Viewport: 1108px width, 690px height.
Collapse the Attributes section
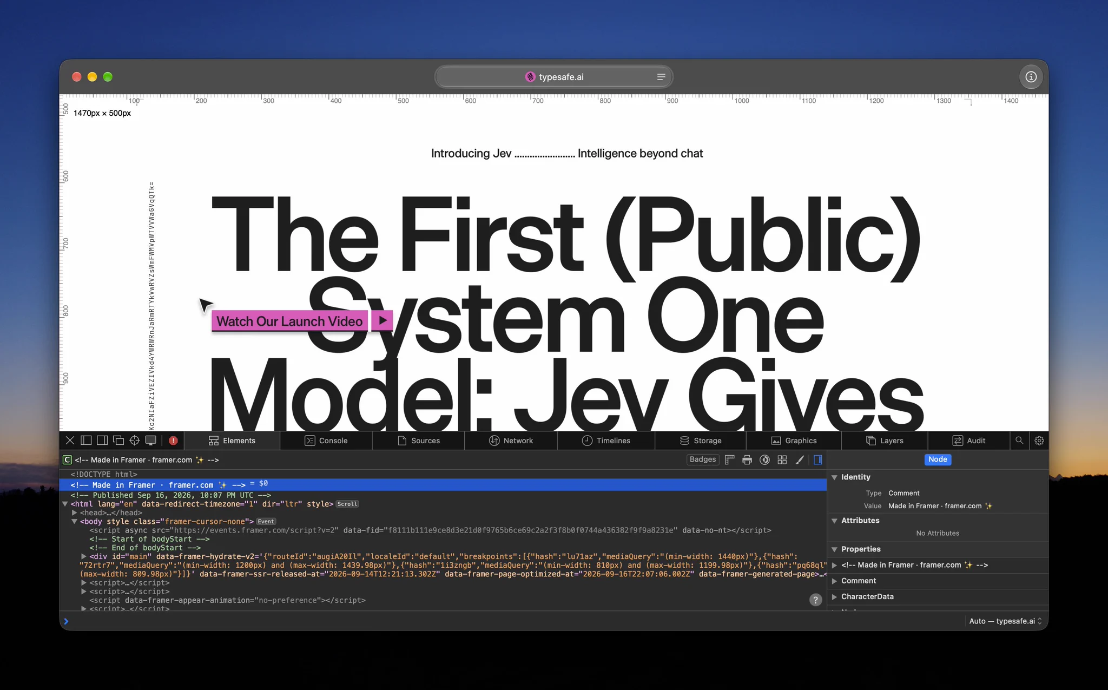tap(835, 521)
